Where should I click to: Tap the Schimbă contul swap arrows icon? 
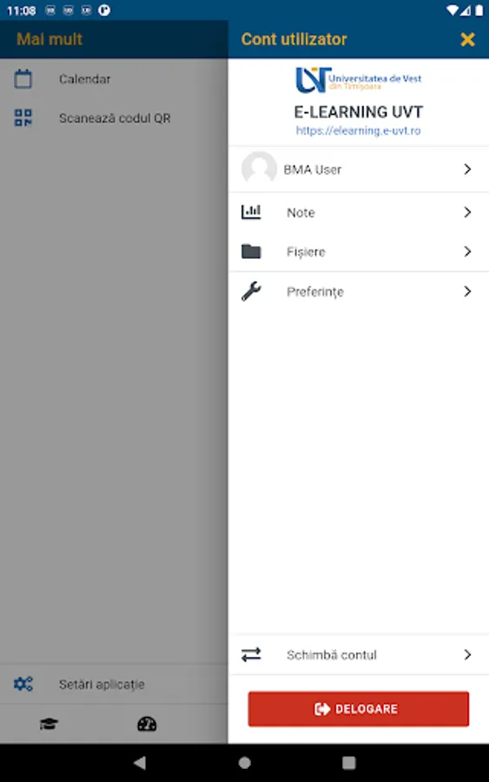[x=251, y=654]
